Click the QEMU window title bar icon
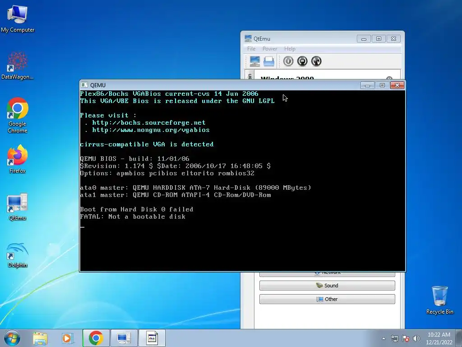 [84, 85]
